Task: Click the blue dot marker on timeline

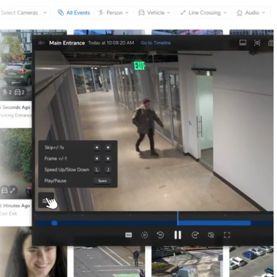Action: (54, 223)
